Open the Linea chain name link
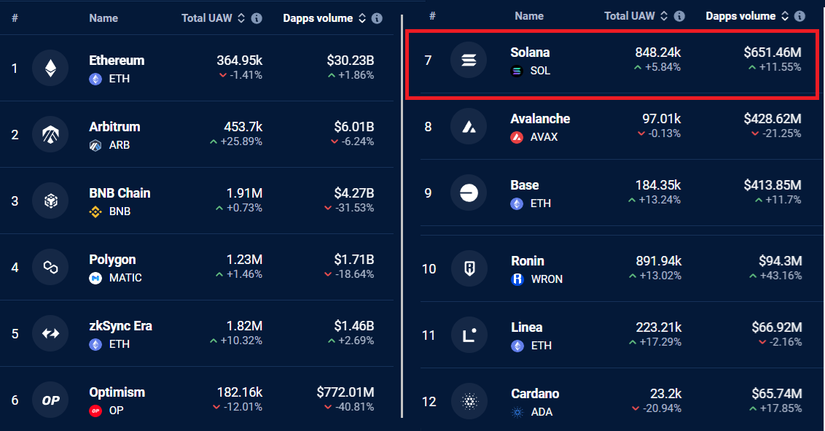The width and height of the screenshot is (825, 431). point(527,327)
